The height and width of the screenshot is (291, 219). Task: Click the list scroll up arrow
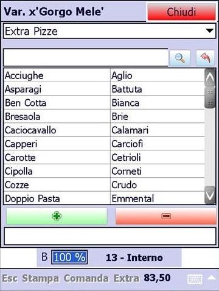coord(210,78)
